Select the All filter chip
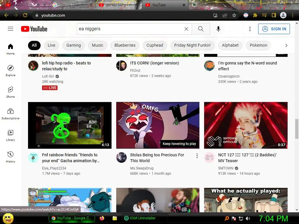The image size is (299, 224). point(34,45)
